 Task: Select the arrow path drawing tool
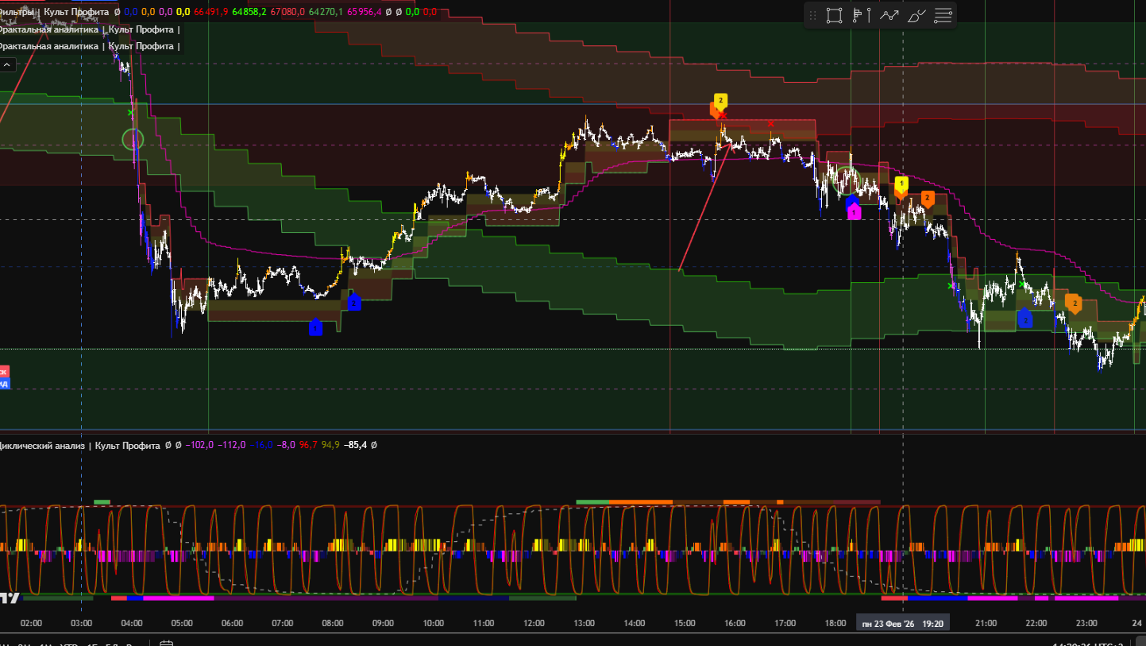click(889, 15)
